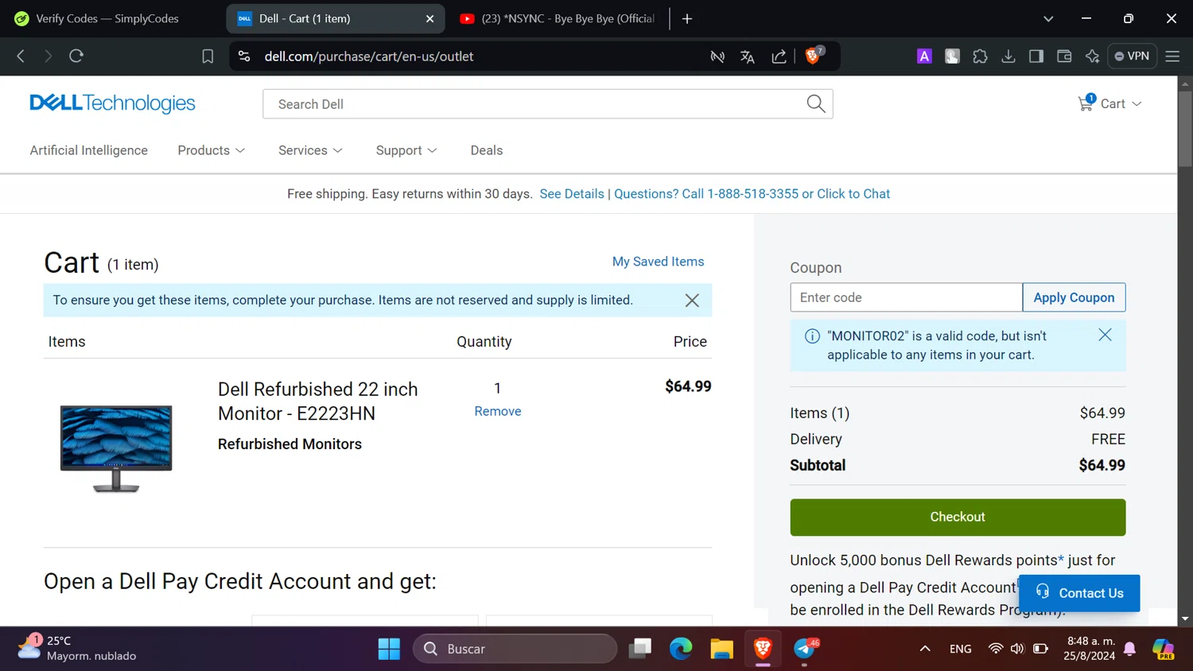Screen dimensions: 1193x671
Task: Click the search magnifier icon in Dell search
Action: point(816,103)
